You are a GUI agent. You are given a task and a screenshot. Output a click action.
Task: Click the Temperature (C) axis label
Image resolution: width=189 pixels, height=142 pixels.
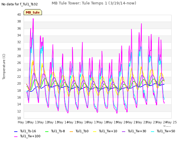coord(4,67)
